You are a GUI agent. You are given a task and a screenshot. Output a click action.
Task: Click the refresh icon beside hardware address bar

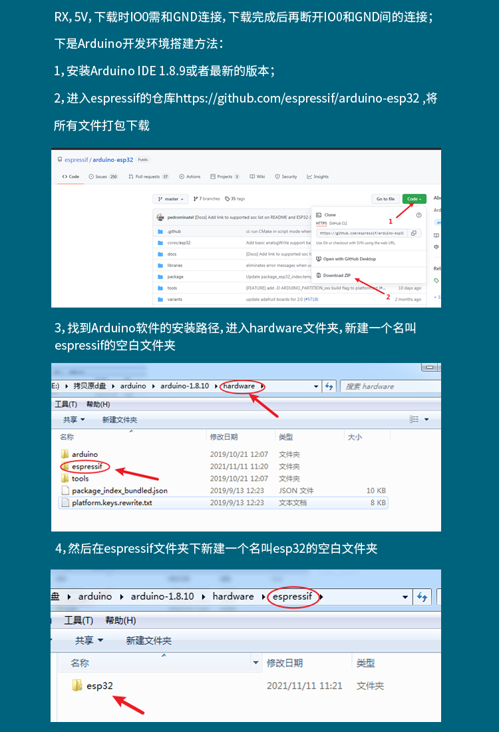329,386
